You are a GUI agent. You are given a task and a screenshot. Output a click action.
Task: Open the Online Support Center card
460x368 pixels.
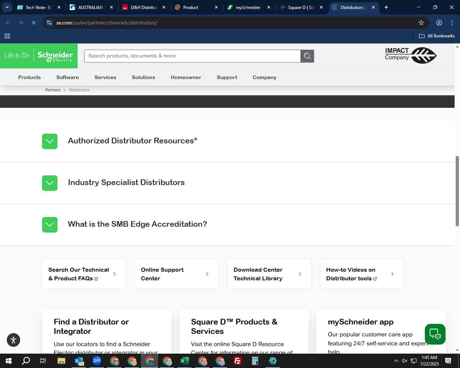177,274
